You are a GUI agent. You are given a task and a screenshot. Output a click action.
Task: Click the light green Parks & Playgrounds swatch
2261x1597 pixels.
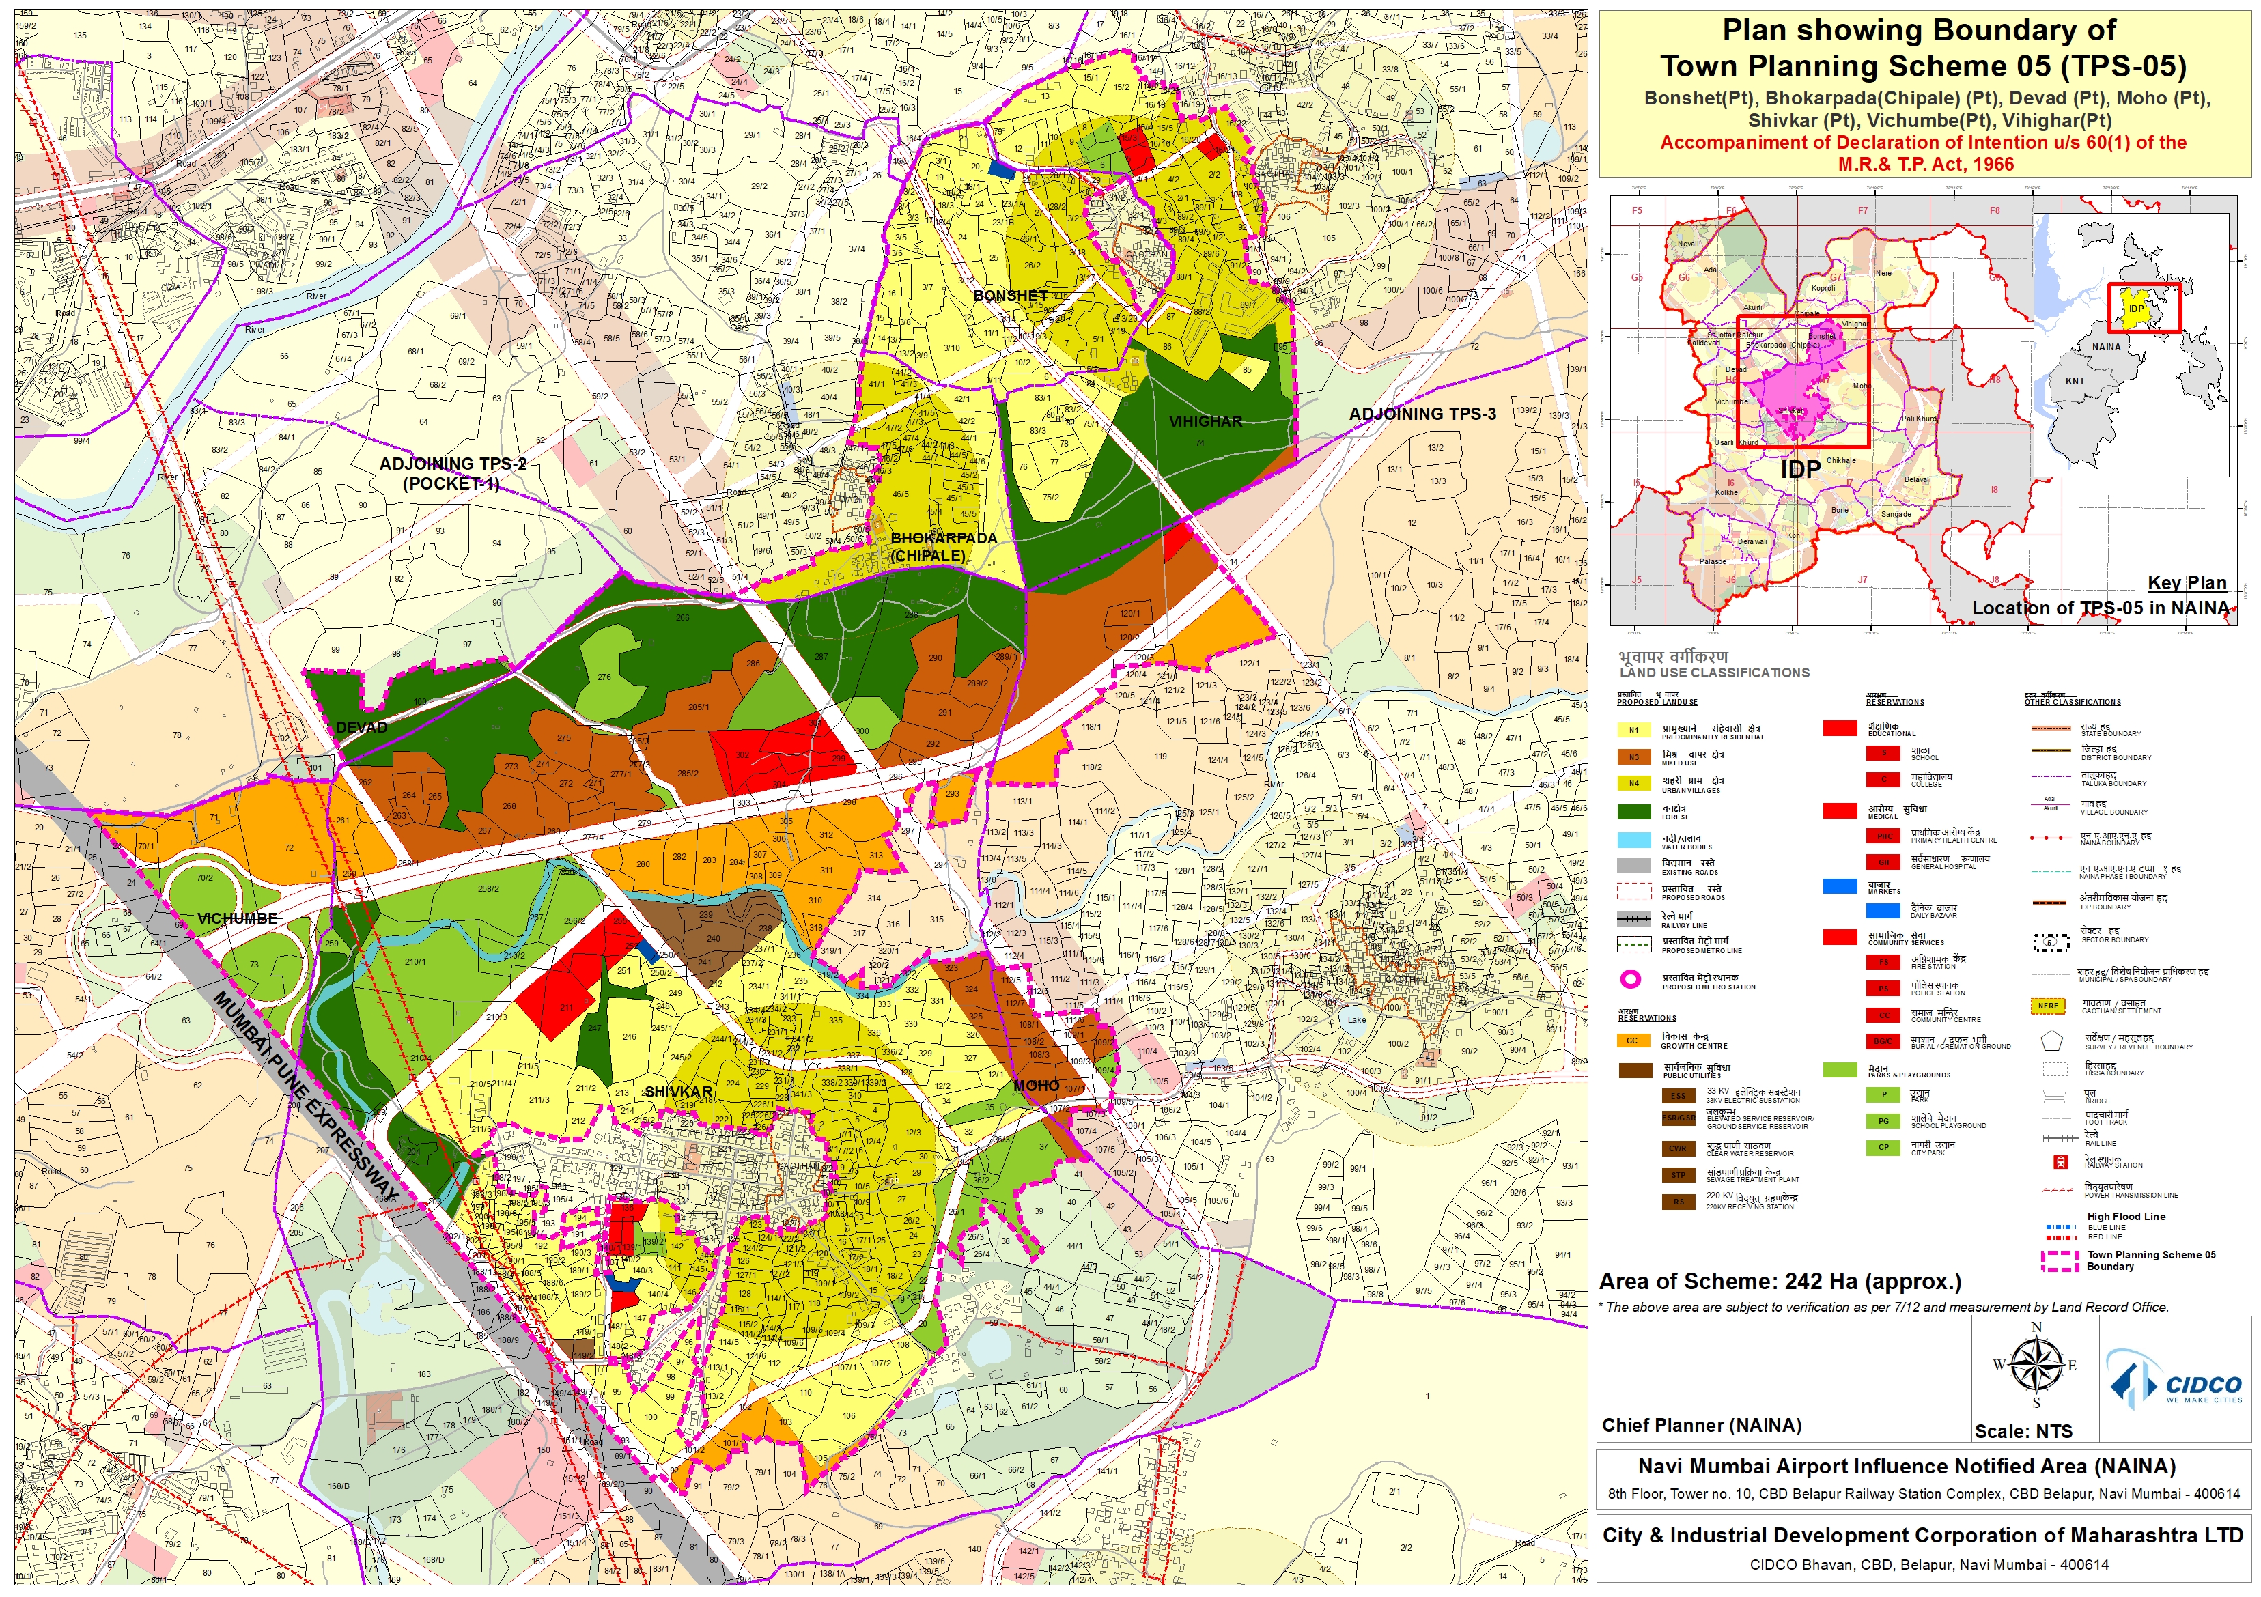pyautogui.click(x=1840, y=1071)
